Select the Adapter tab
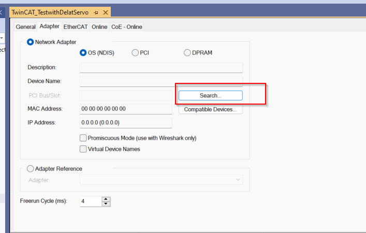The height and width of the screenshot is (233, 366). click(50, 26)
